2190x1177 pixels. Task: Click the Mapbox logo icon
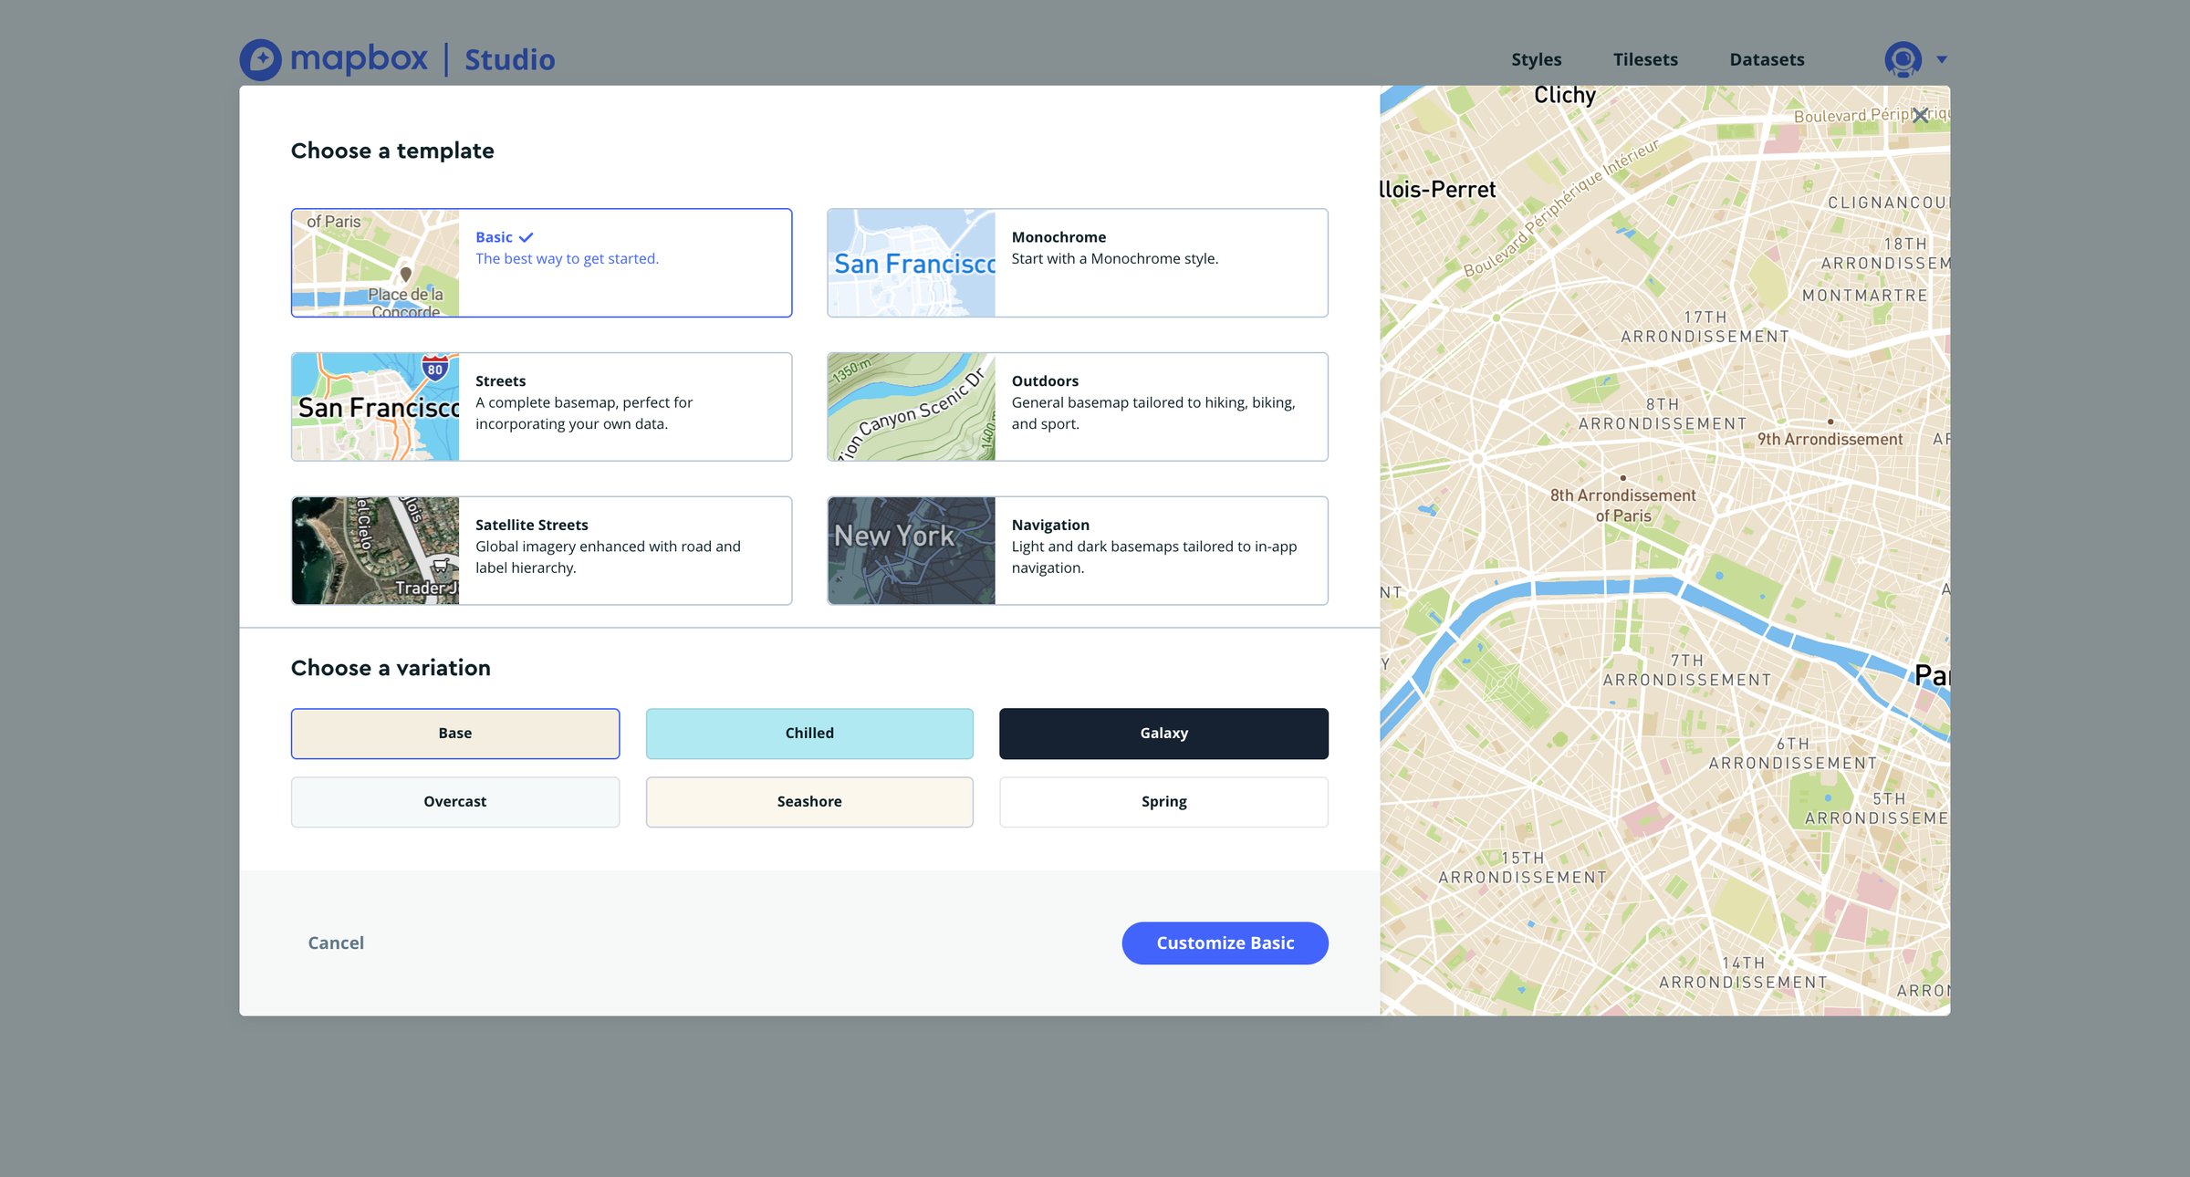tap(261, 59)
